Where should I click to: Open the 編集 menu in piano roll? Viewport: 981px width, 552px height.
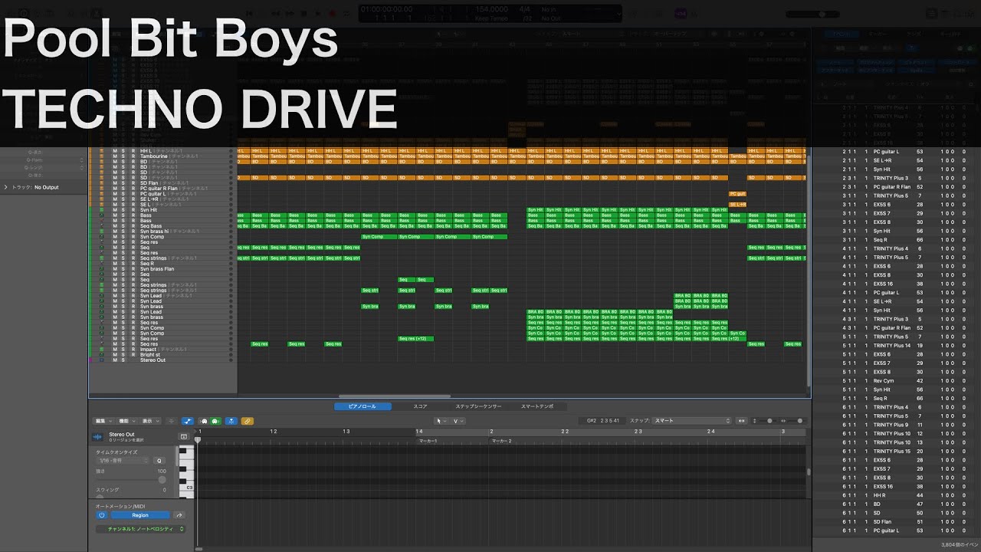coord(103,421)
